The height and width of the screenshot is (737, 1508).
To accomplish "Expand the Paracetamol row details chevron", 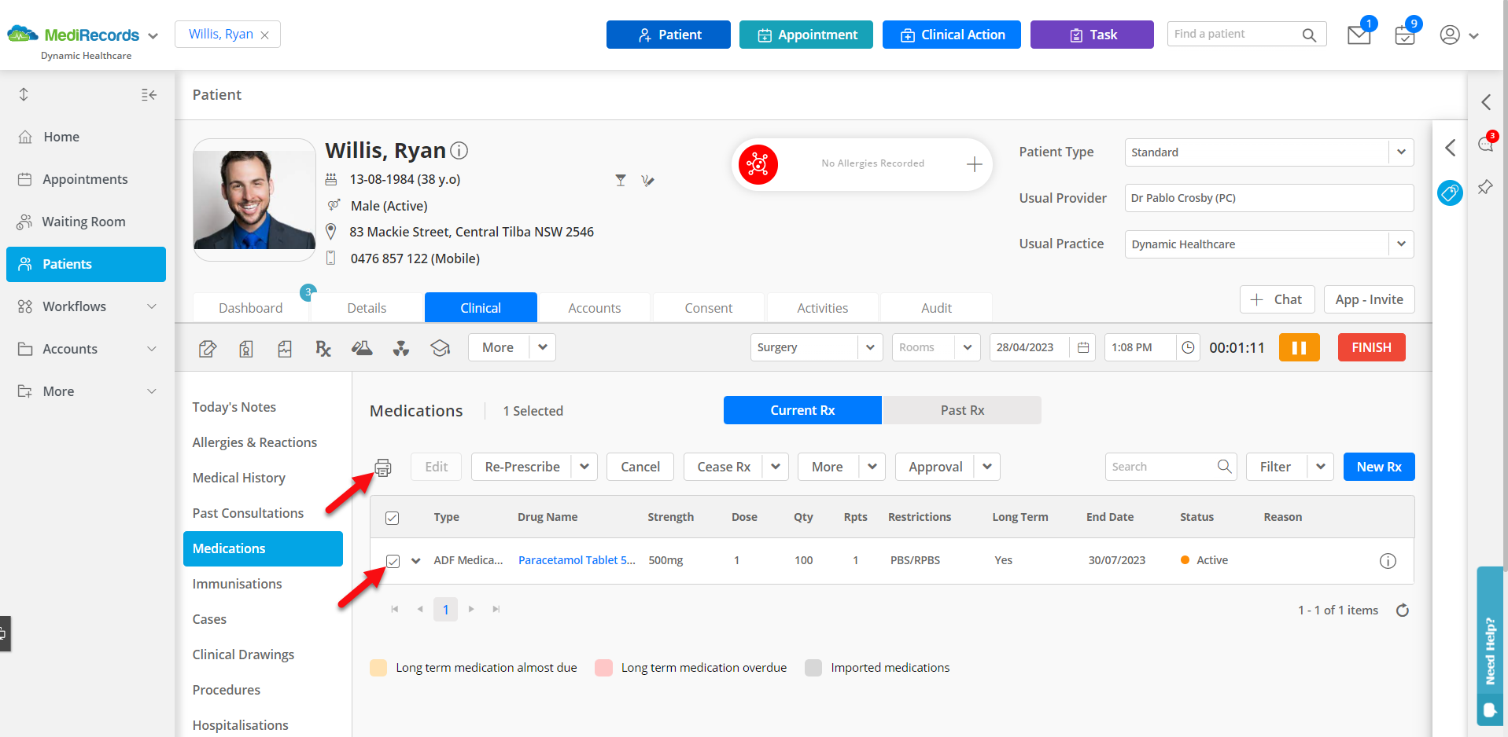I will (x=416, y=561).
